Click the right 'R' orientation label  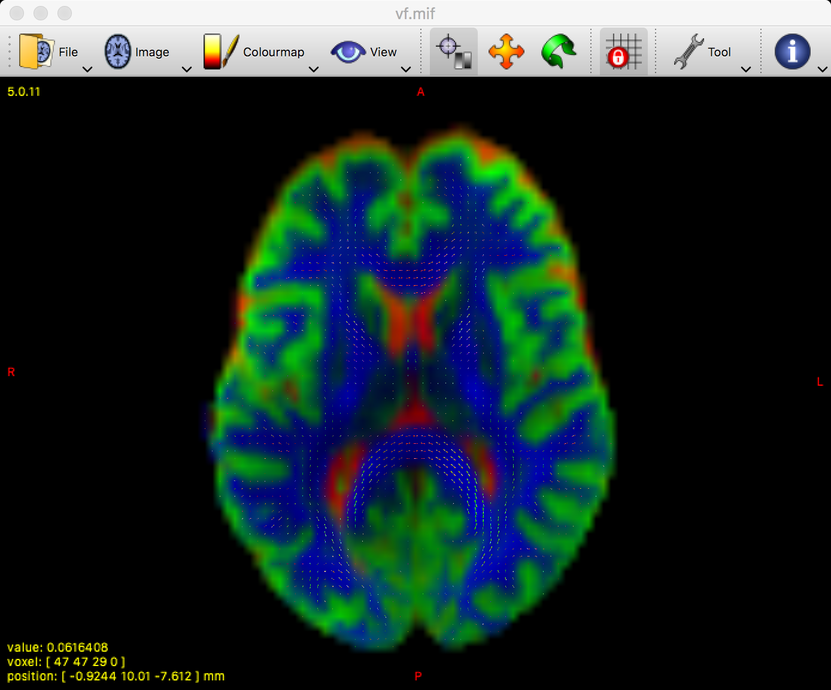tap(11, 372)
